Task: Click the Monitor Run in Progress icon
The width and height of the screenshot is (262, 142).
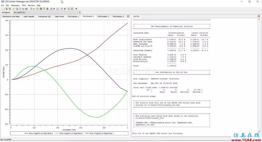Action: (x=6, y=9)
